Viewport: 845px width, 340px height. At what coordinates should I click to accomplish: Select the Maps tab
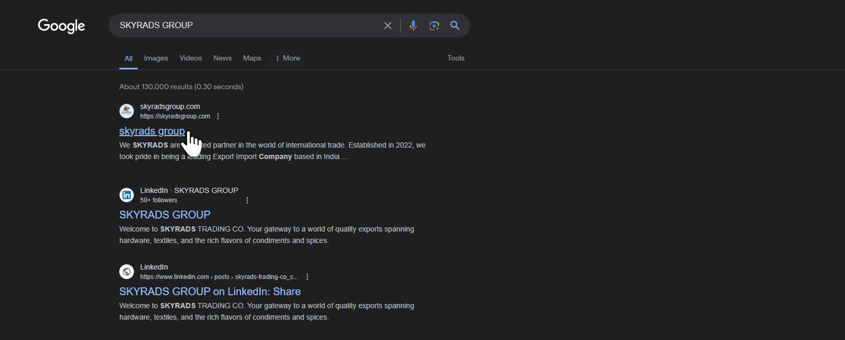252,58
